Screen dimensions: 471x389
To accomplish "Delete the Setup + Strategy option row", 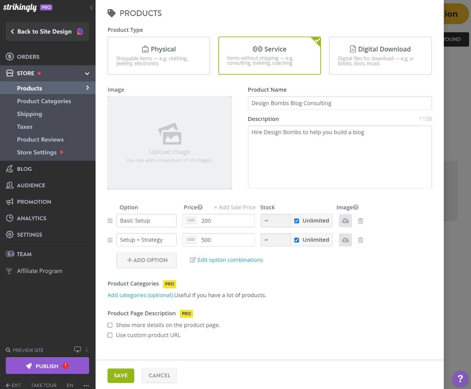I will [360, 240].
